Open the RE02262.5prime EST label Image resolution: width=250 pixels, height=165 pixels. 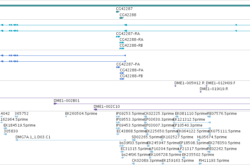222,149
